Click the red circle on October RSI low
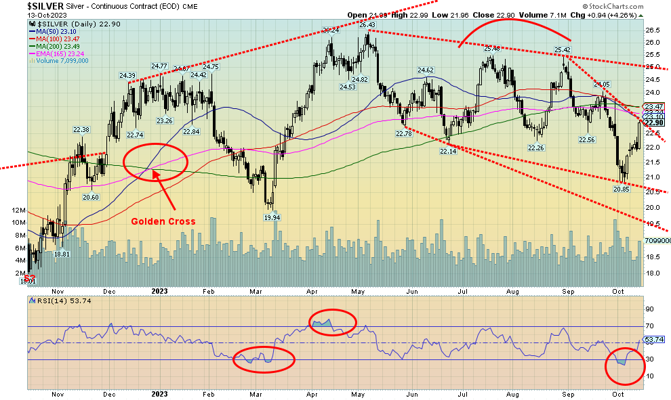Image resolution: width=671 pixels, height=400 pixels. click(624, 365)
